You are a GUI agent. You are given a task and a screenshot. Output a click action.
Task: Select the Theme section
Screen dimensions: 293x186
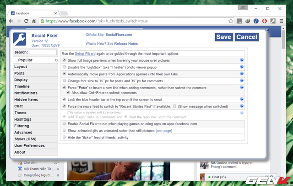(35, 113)
